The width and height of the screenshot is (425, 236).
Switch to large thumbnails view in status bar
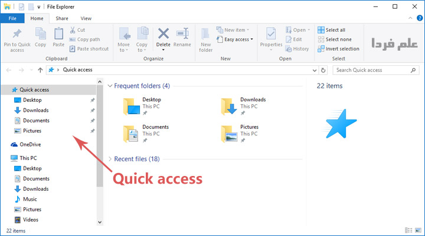point(417,230)
